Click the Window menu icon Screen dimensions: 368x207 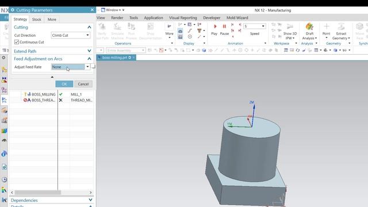pyautogui.click(x=103, y=10)
